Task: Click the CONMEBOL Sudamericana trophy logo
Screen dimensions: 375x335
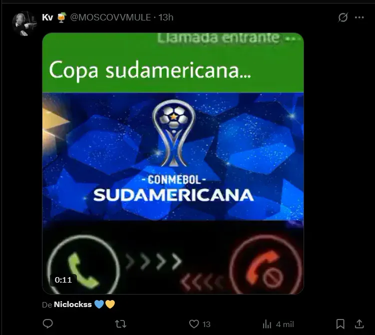Action: (x=174, y=133)
